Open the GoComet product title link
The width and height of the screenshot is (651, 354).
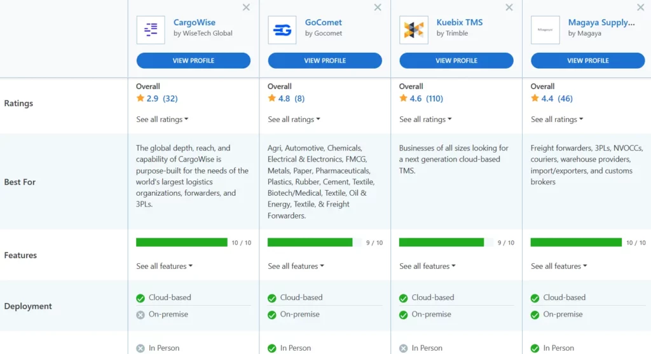click(x=324, y=22)
